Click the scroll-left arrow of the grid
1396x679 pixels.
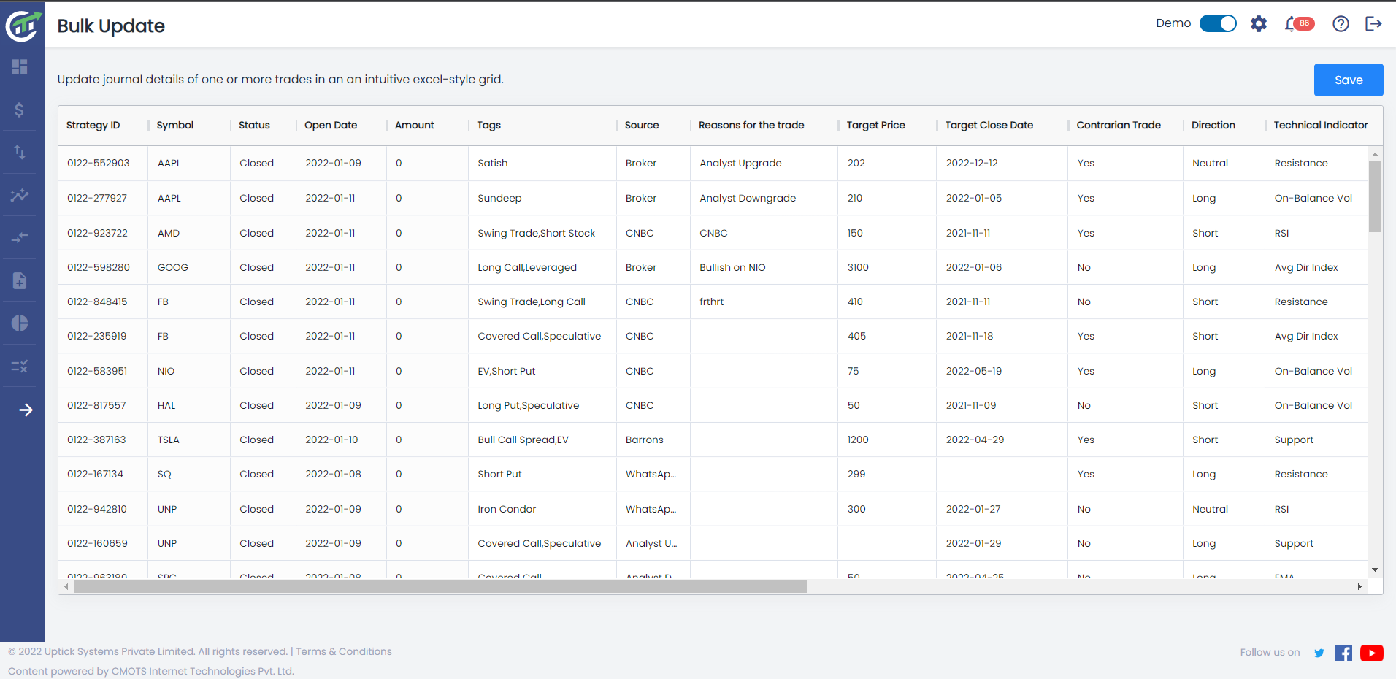pos(66,586)
